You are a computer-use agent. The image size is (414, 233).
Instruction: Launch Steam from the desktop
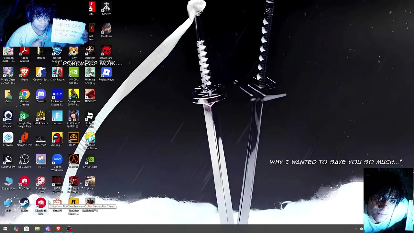tap(24, 205)
